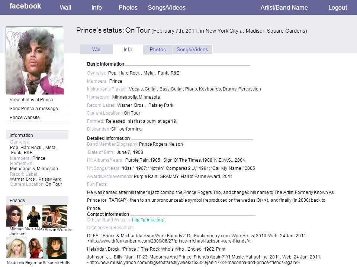Click Purple Rain GRAMMY Hall of Fame text
This screenshot has height=267, width=357.
coord(183,177)
